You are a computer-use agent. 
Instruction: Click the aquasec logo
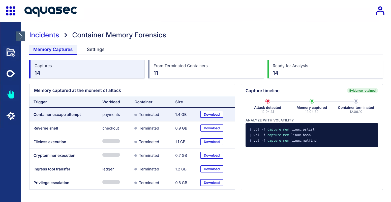point(51,11)
